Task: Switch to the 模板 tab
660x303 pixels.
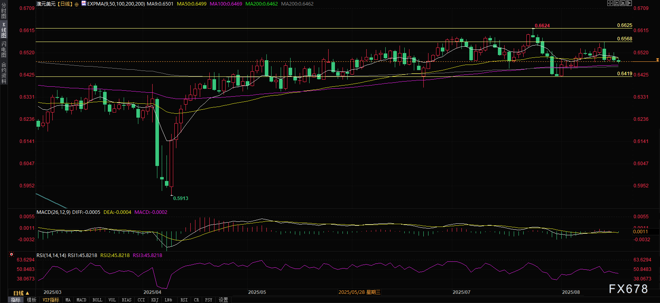Action: [31, 300]
